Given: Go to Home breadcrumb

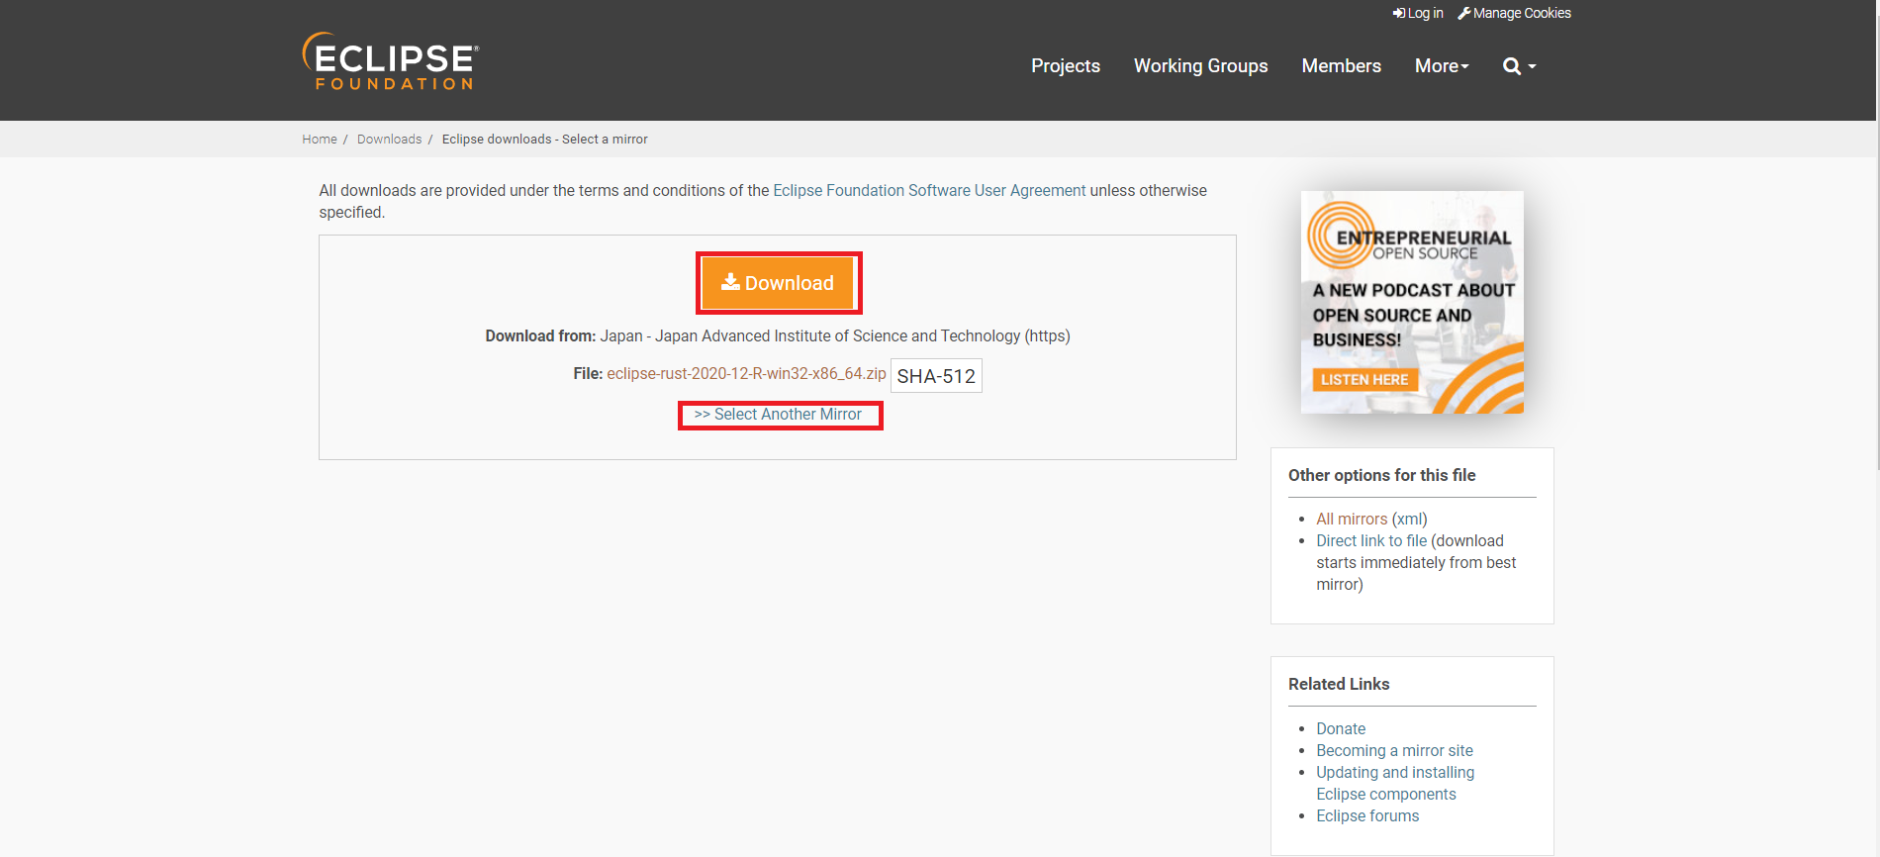Looking at the screenshot, I should (320, 140).
